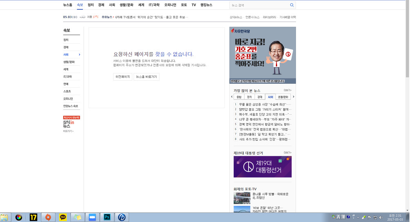Open the blue chat bubble taskbar app
Screen dimensions: 418x222
pyautogui.click(x=92, y=217)
